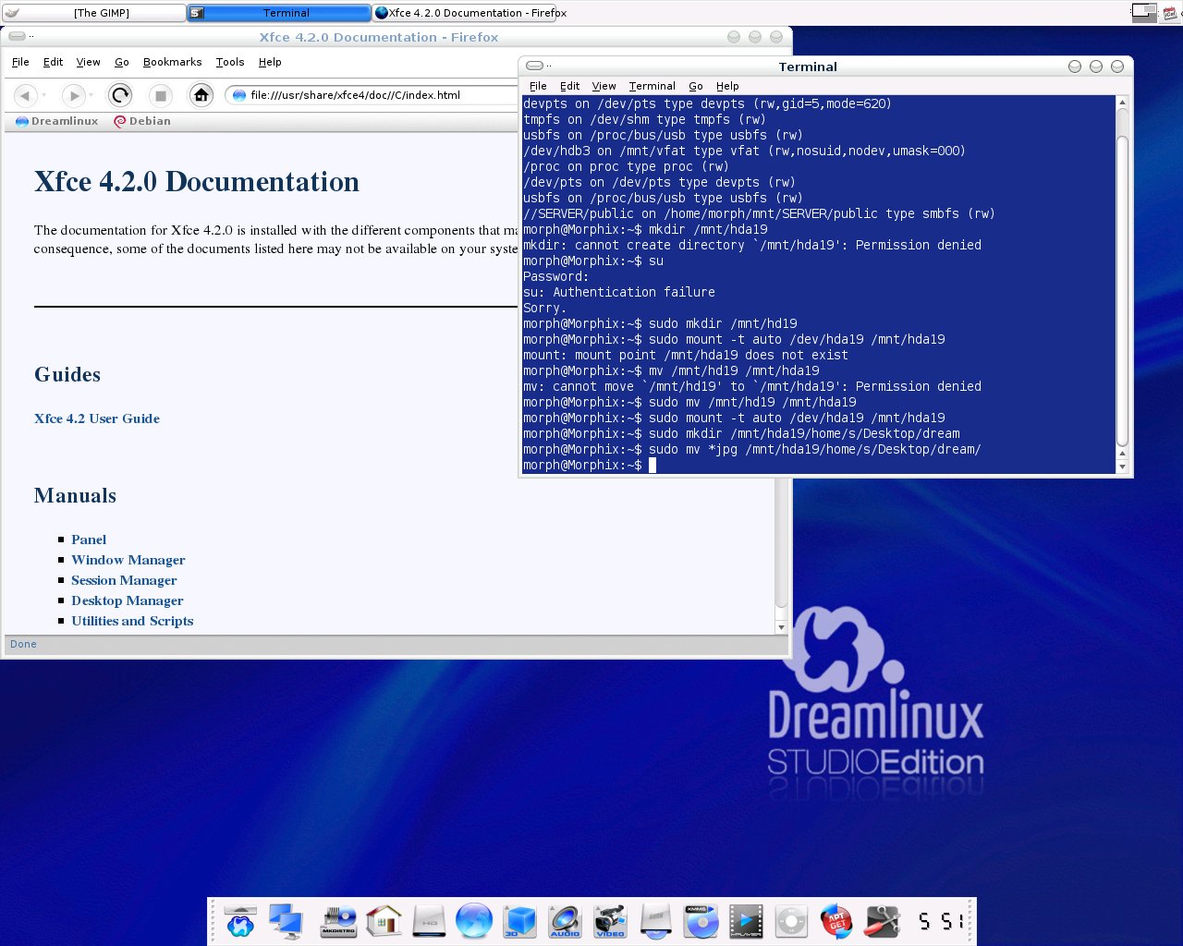Image resolution: width=1183 pixels, height=946 pixels.
Task: Open the Debian bookmark
Action: coord(142,121)
